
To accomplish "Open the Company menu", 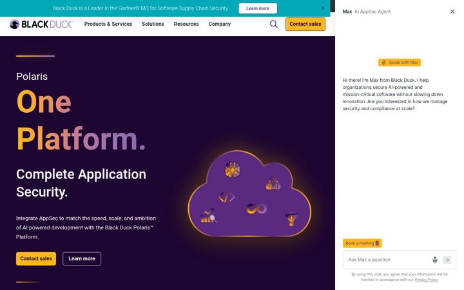I will point(219,24).
